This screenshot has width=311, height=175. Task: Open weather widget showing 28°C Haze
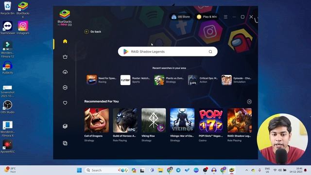click(10, 170)
